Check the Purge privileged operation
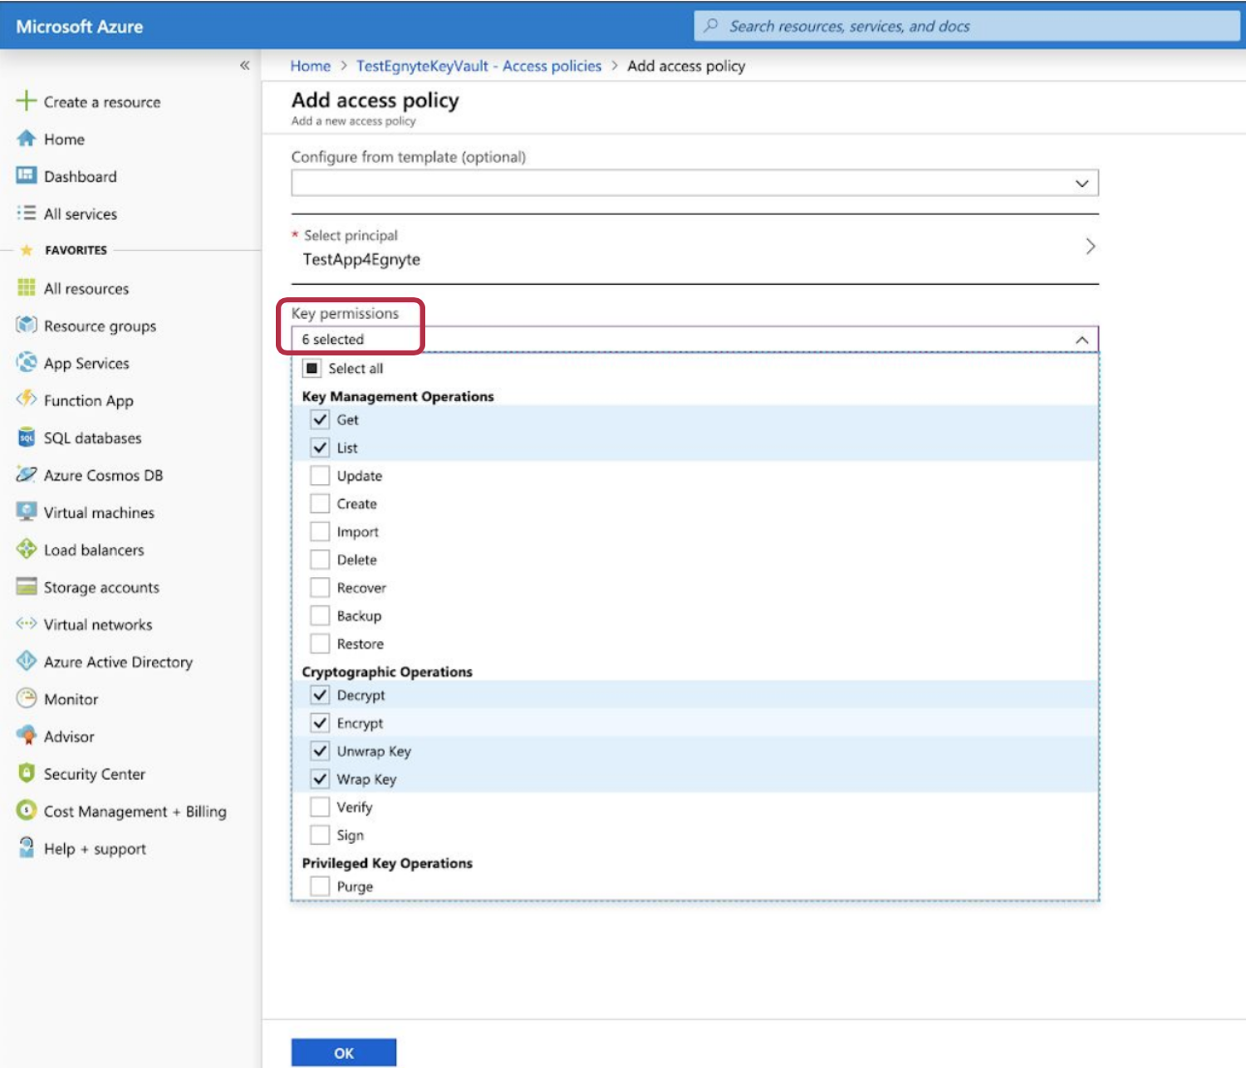 (320, 886)
